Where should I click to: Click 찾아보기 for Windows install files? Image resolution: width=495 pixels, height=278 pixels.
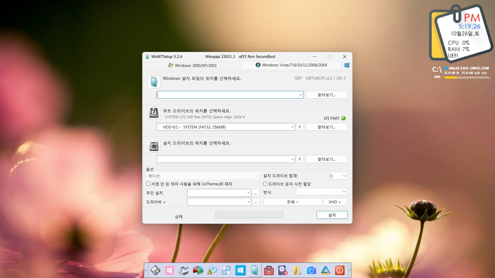[326, 95]
